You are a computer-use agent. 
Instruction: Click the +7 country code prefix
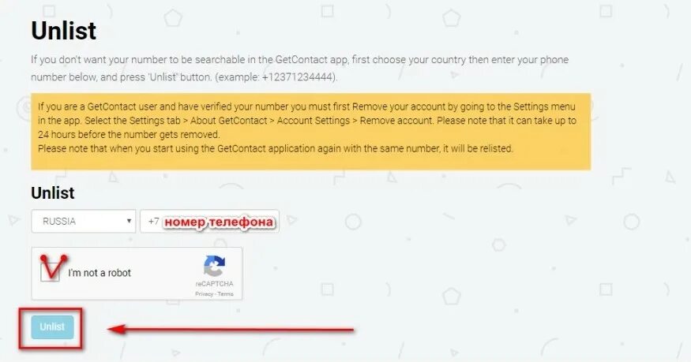(x=153, y=222)
